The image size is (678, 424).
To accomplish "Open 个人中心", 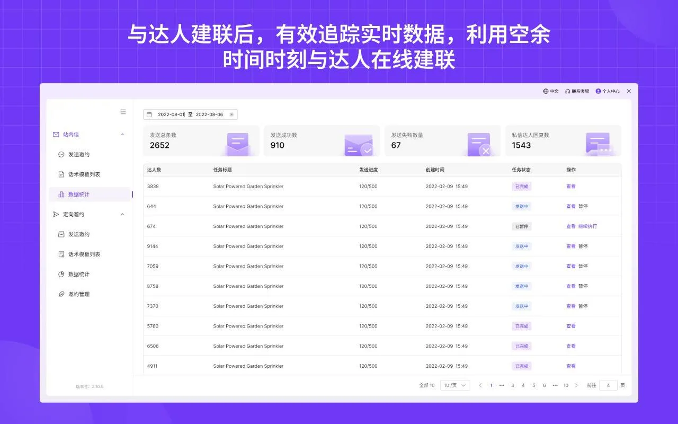I will (611, 91).
